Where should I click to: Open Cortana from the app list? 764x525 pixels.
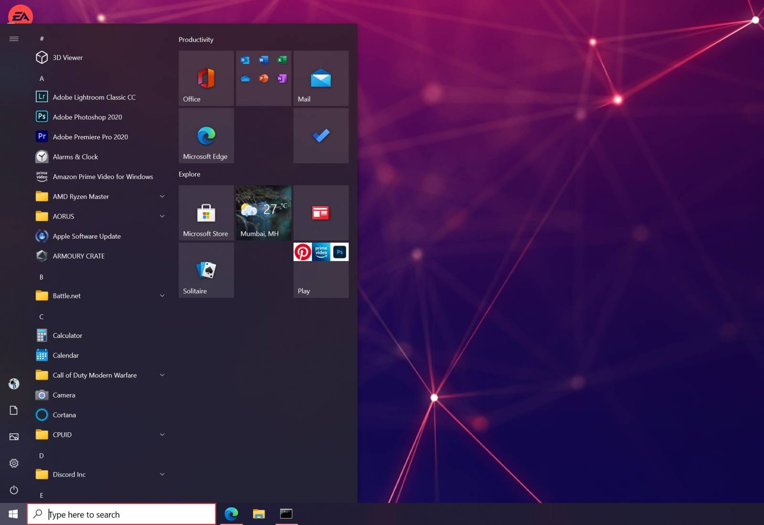[x=100, y=415]
